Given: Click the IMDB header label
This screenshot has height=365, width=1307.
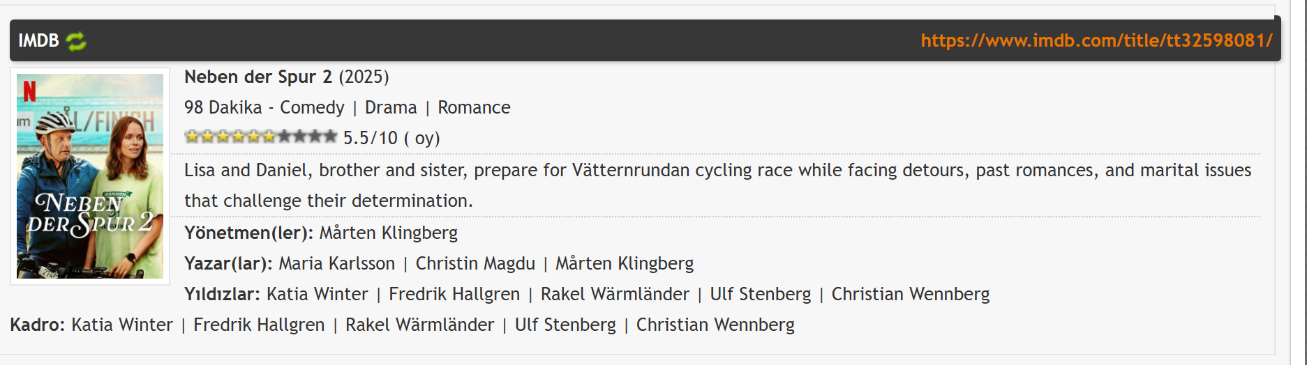Looking at the screenshot, I should [x=38, y=40].
